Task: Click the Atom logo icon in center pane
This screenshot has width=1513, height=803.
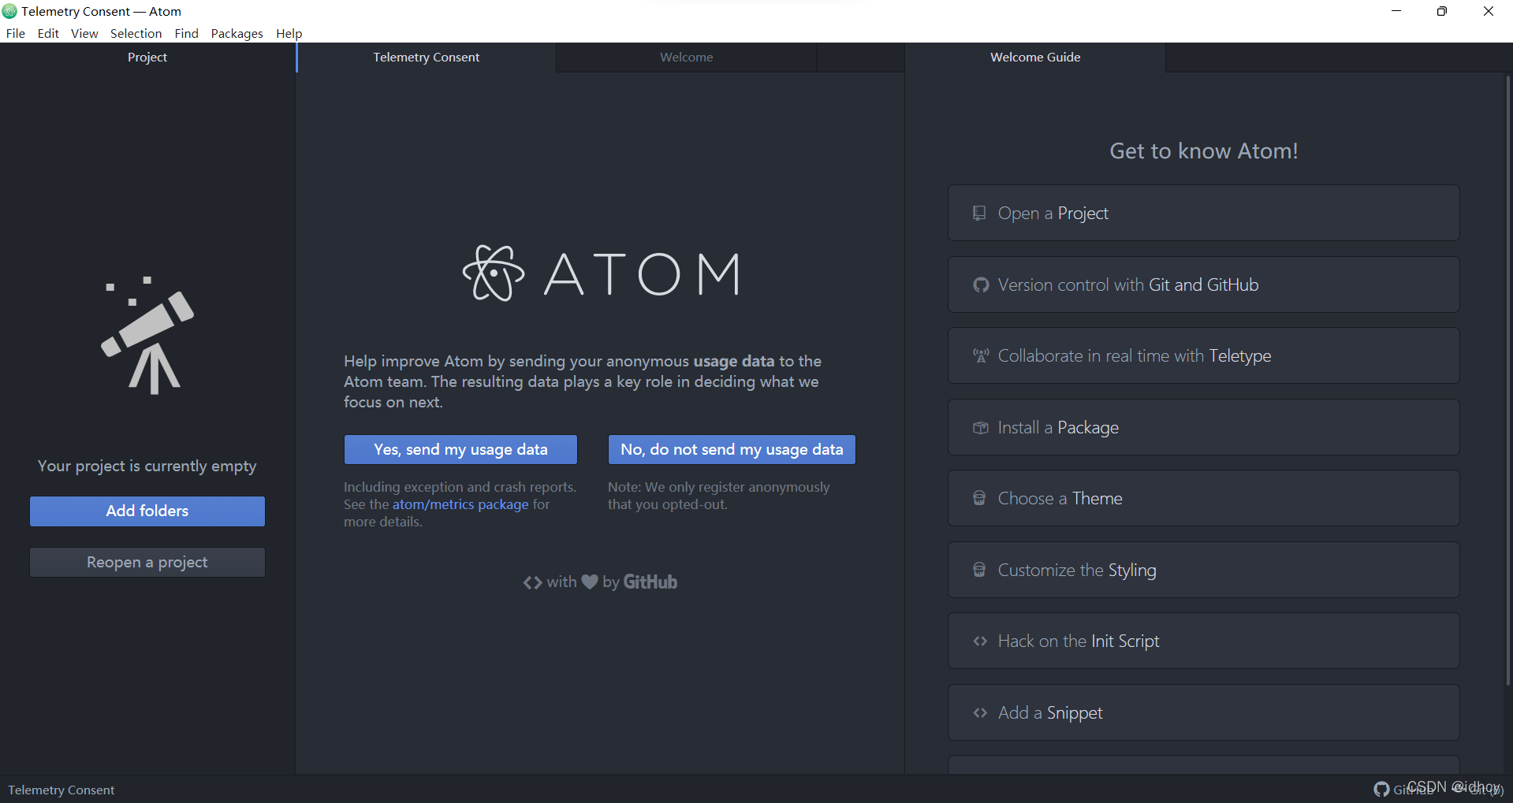Action: tap(494, 273)
